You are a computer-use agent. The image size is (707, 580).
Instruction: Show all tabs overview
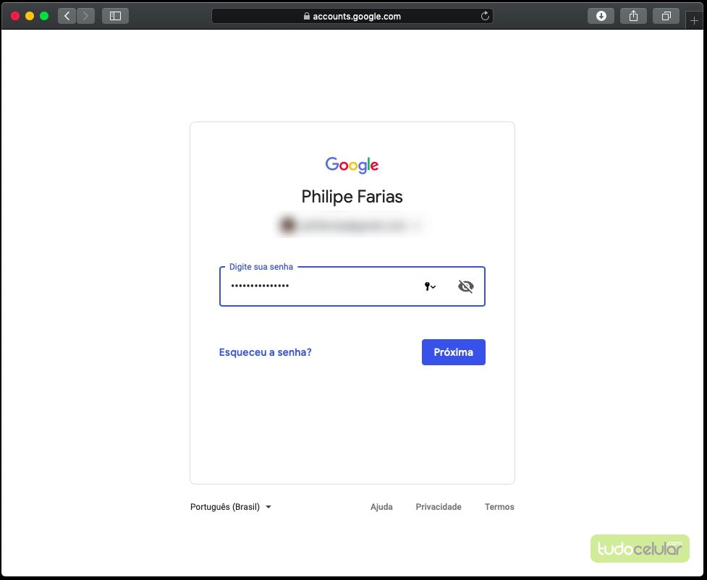(x=666, y=16)
